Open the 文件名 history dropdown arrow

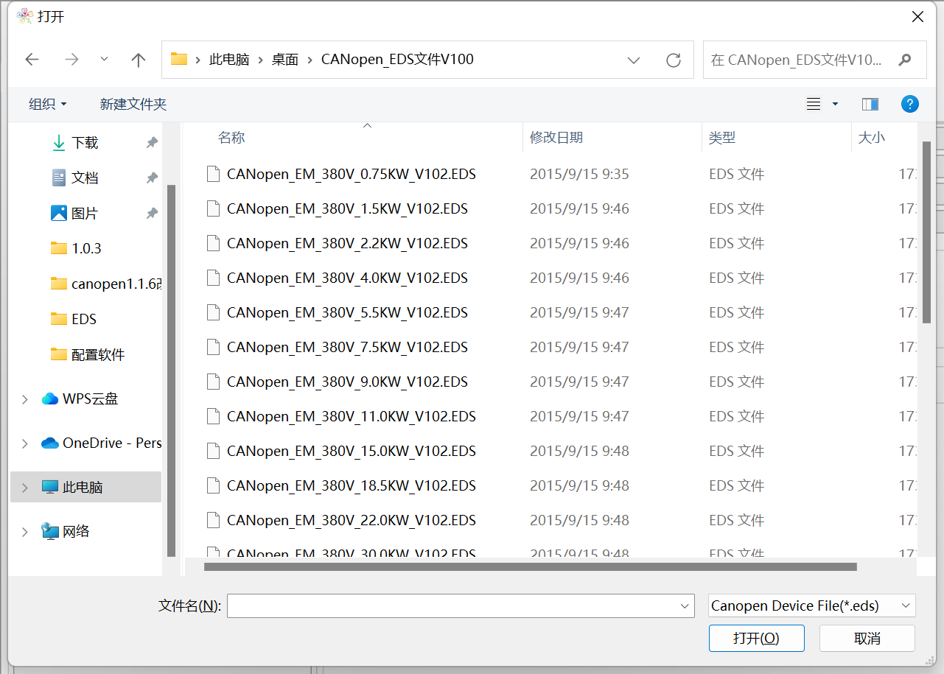(x=685, y=606)
